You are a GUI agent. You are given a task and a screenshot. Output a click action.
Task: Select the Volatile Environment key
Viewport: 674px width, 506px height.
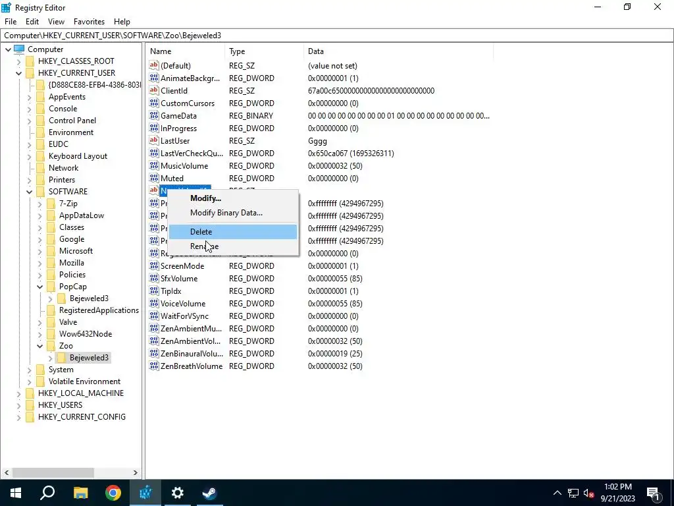pos(84,381)
